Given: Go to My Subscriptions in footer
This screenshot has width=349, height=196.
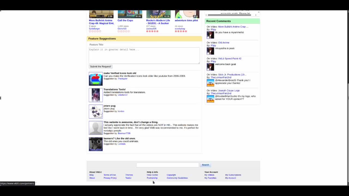Looking at the screenshot, I should (x=233, y=175).
